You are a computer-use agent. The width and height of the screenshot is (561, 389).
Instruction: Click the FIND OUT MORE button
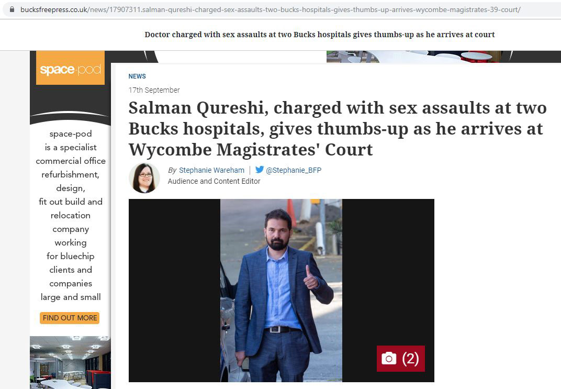click(x=70, y=318)
